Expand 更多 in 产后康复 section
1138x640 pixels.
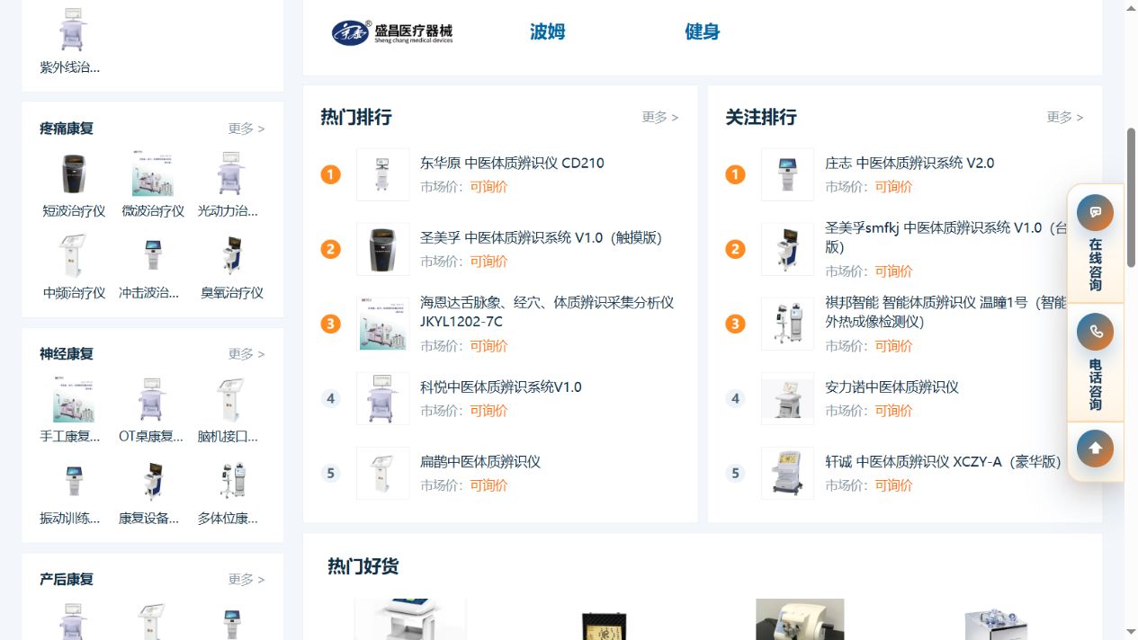246,580
